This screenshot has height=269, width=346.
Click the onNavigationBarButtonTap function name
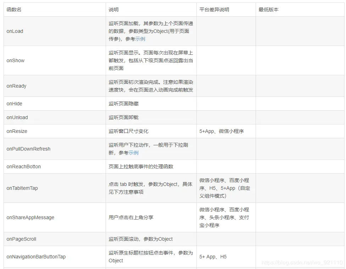point(36,257)
